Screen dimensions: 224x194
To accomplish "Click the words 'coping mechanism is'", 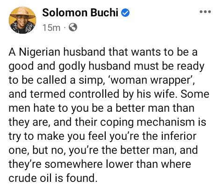I will point(153,122).
